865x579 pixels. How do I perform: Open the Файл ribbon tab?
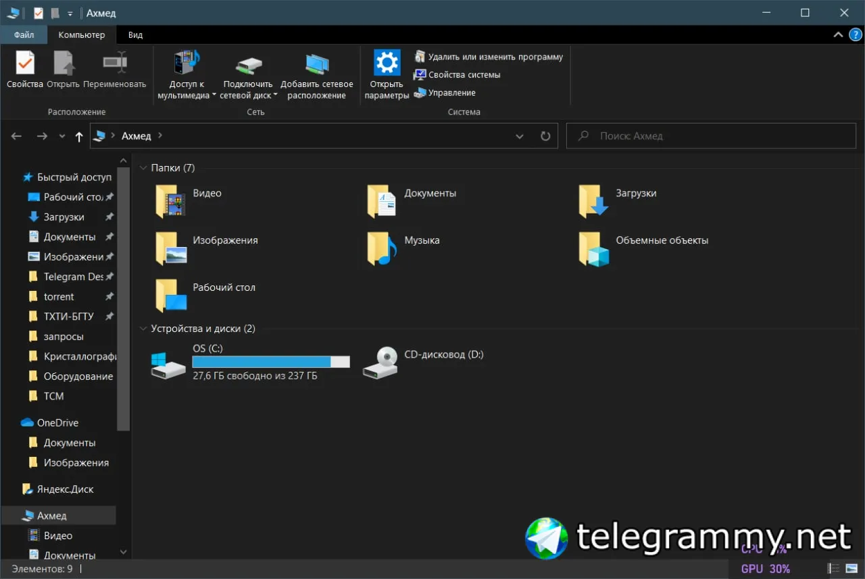click(24, 35)
